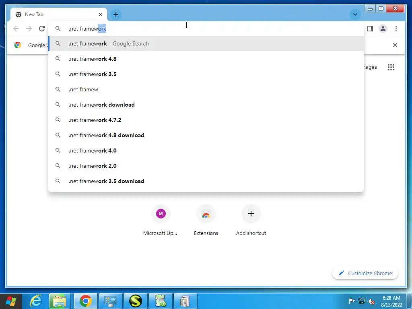
Task: Choose the '.net framework 2.0' suggestion
Action: (x=206, y=166)
